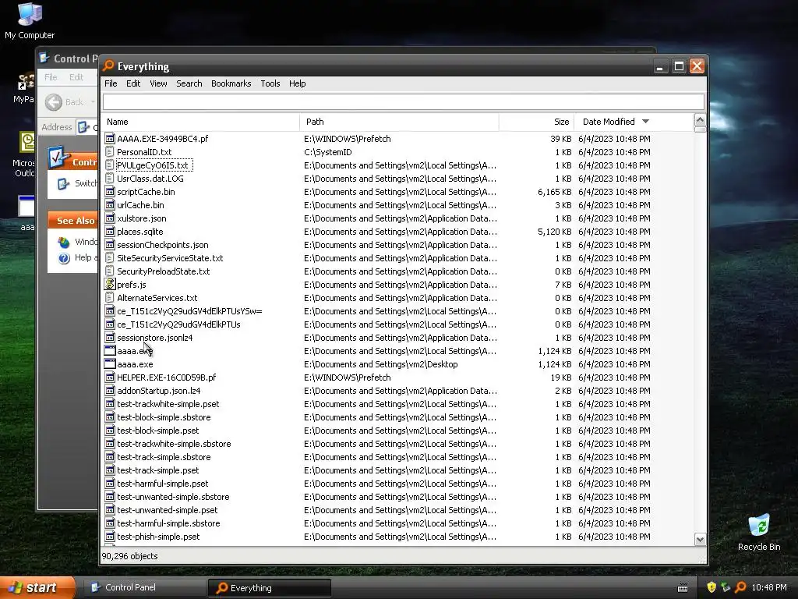Click the icon beside HELPER.EXE-16C0D59B.pf

[x=109, y=377]
